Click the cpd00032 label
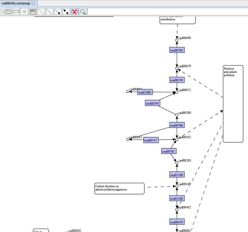Image resolution: width=248 pixels, height=232 pixels. click(x=75, y=230)
